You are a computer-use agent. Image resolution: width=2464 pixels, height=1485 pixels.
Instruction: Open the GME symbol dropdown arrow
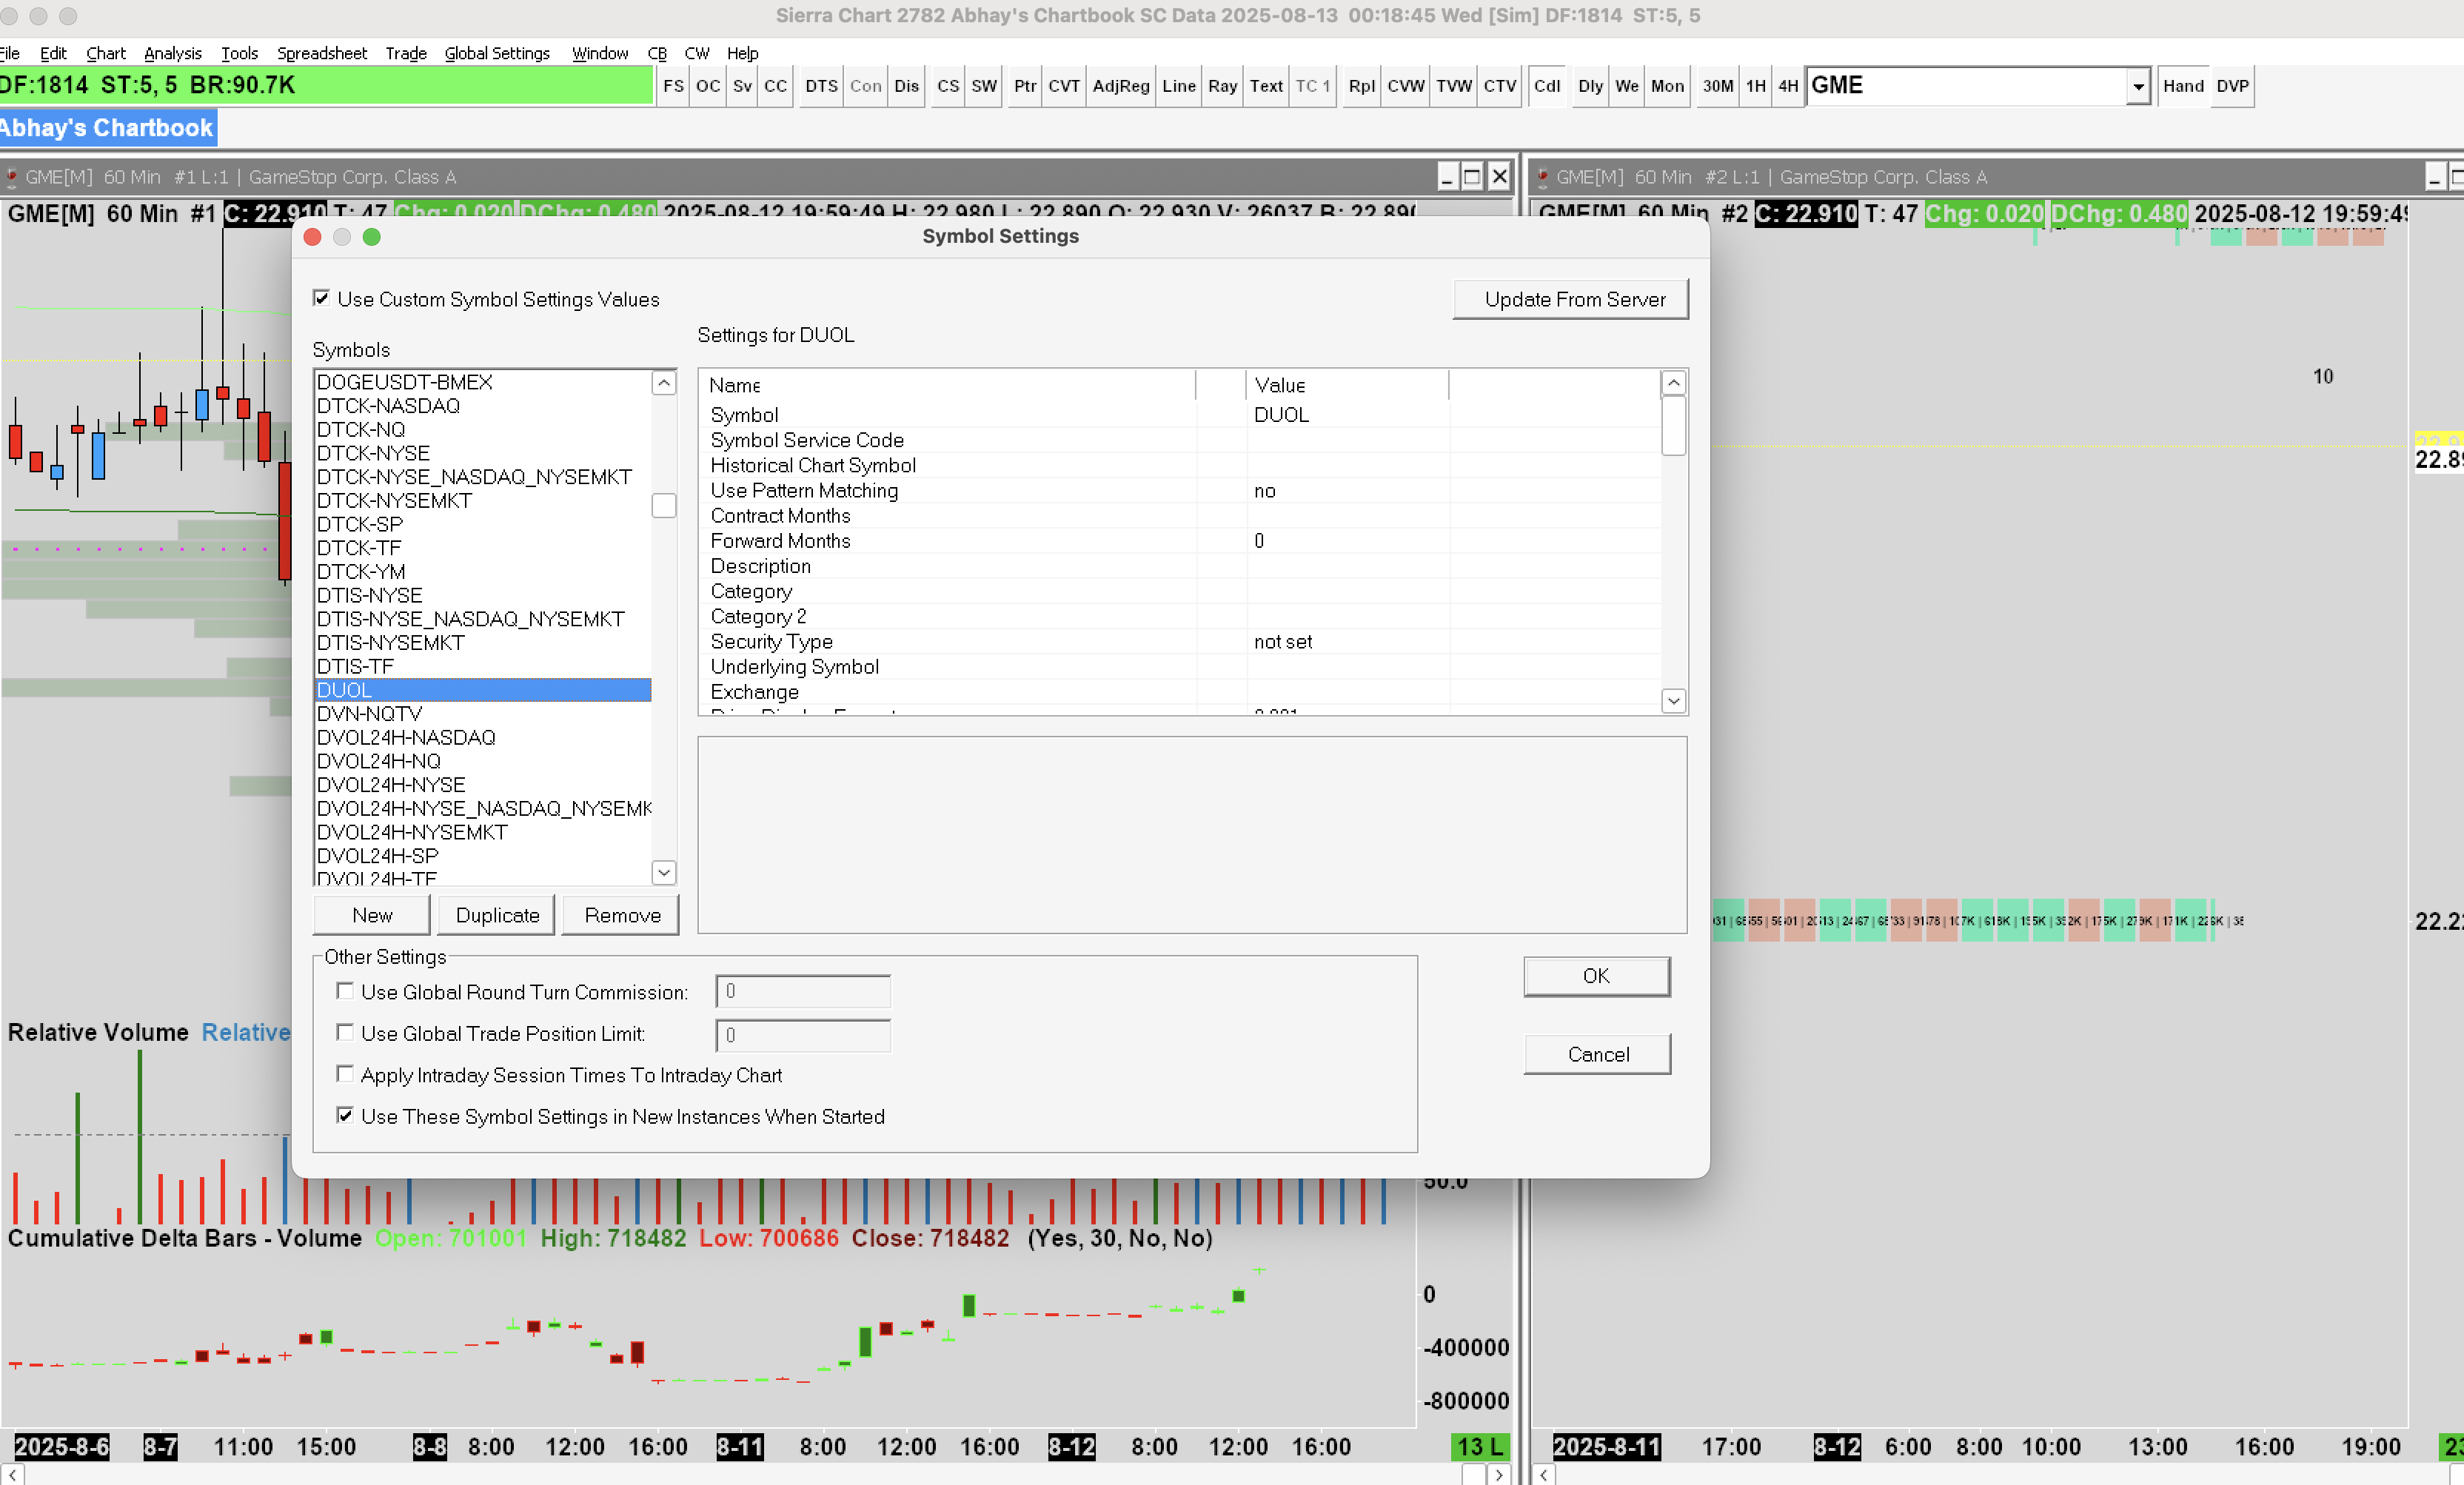click(x=2137, y=87)
